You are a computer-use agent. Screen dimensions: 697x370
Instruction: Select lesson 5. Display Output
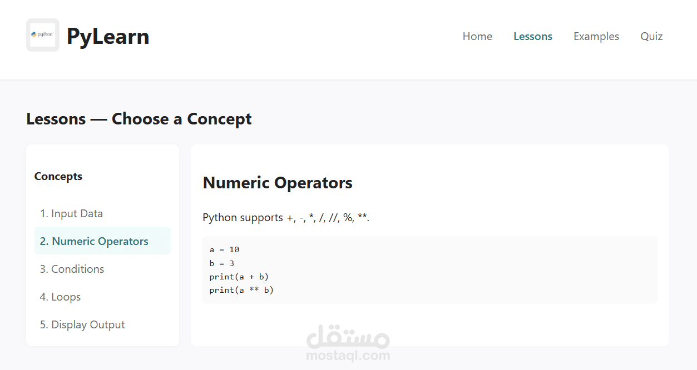click(x=82, y=324)
